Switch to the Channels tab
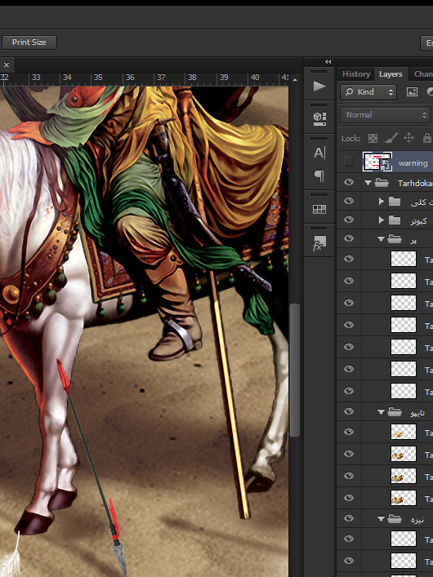The width and height of the screenshot is (433, 577). point(422,74)
